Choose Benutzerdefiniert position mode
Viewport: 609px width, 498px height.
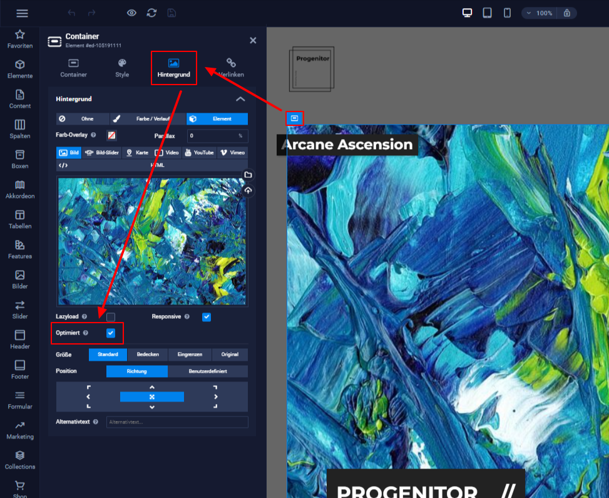(208, 371)
